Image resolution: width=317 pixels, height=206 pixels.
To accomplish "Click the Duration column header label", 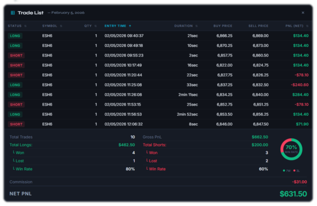I will (x=183, y=26).
